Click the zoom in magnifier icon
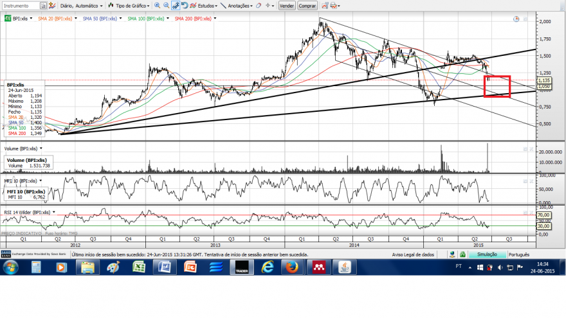The height and width of the screenshot is (318, 566). tap(157, 5)
